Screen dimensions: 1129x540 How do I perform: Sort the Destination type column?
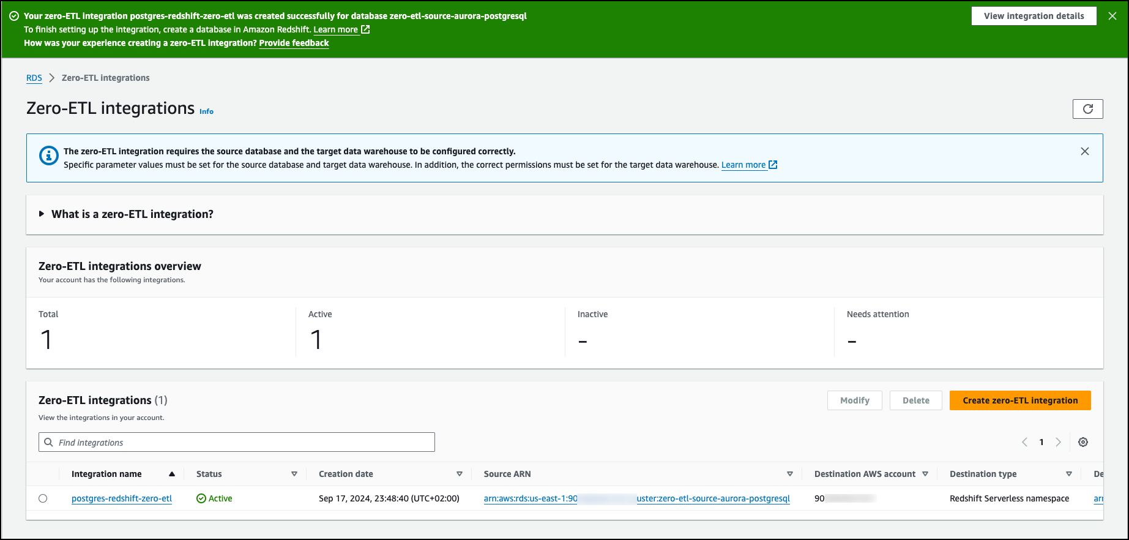[1069, 474]
